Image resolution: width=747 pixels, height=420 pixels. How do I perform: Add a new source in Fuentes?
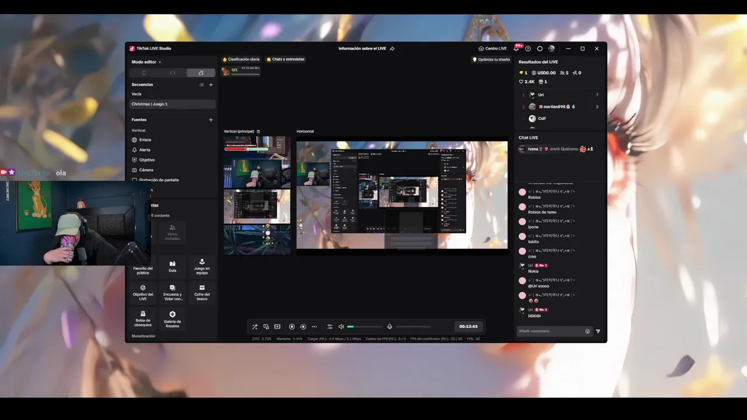point(211,120)
